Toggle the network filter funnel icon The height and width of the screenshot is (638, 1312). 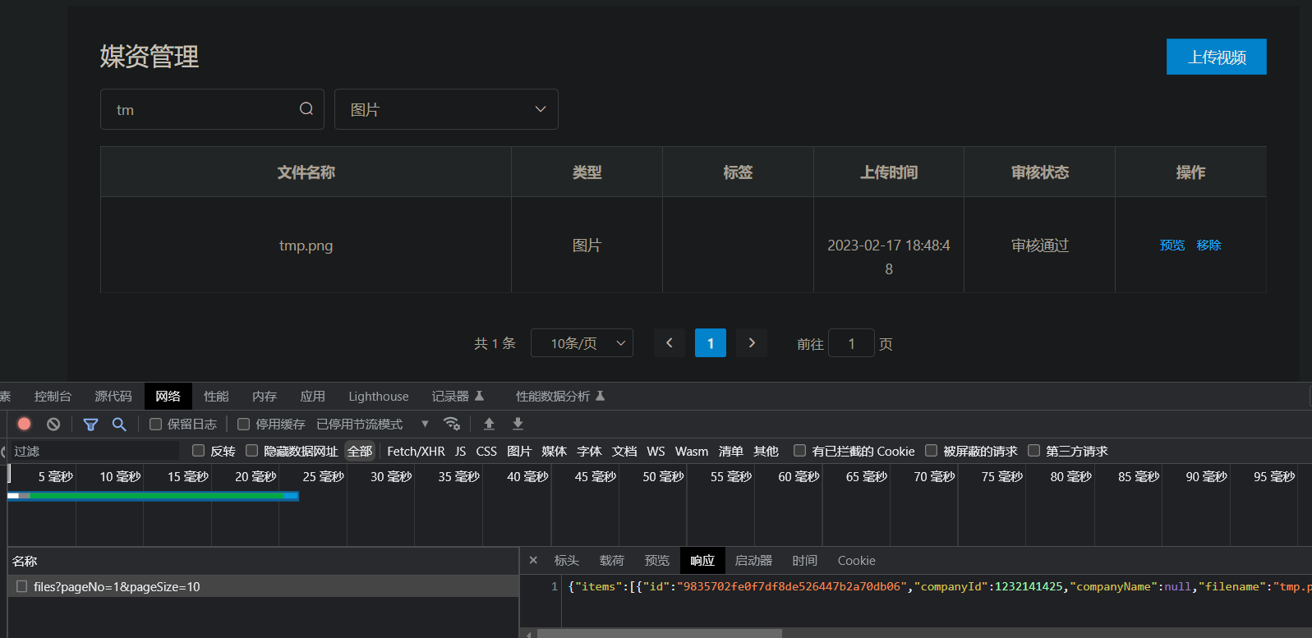pyautogui.click(x=90, y=424)
